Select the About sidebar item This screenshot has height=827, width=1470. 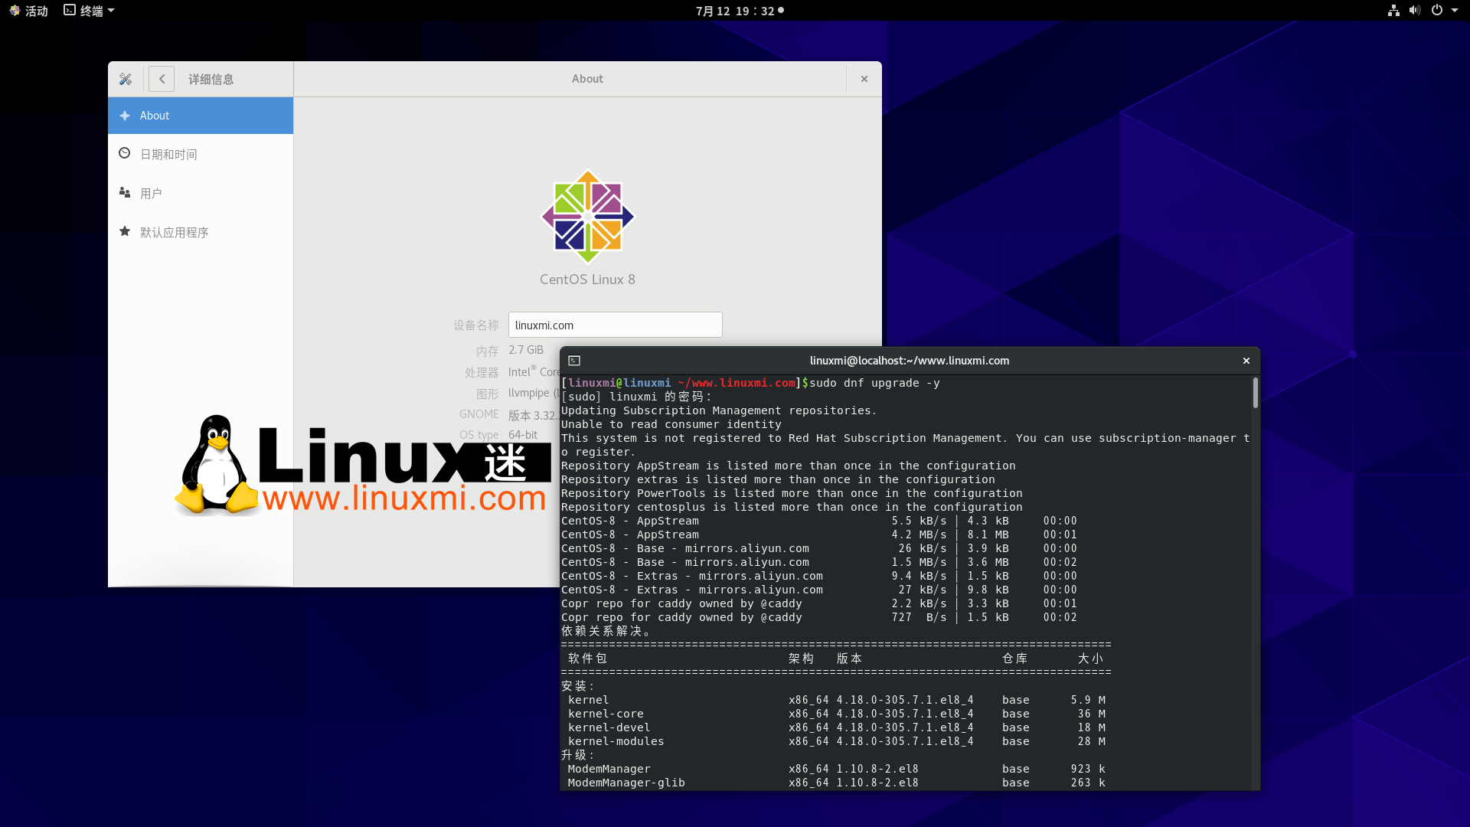point(201,116)
